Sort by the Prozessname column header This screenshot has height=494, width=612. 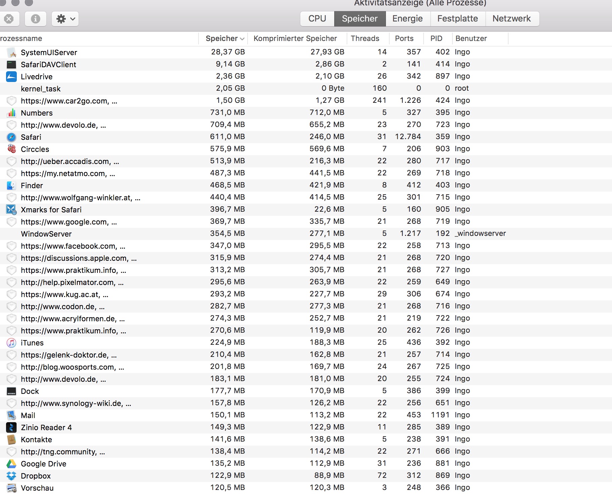pyautogui.click(x=99, y=38)
